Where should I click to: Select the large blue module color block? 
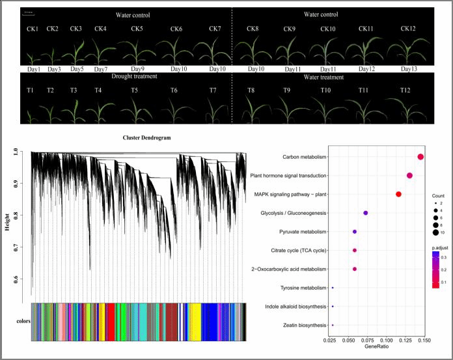(x=212, y=321)
